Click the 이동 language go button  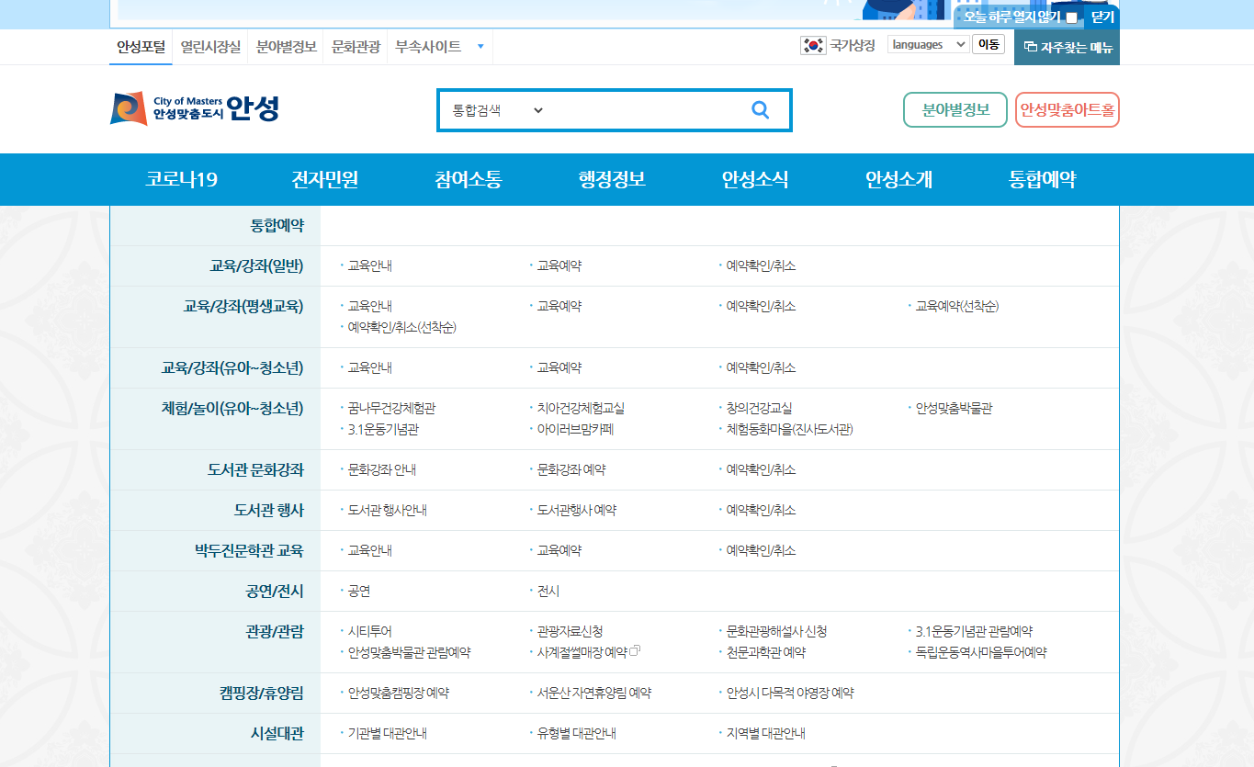click(x=989, y=44)
